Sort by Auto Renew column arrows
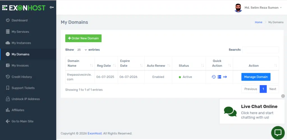The width and height of the screenshot is (287, 140). click(x=169, y=65)
